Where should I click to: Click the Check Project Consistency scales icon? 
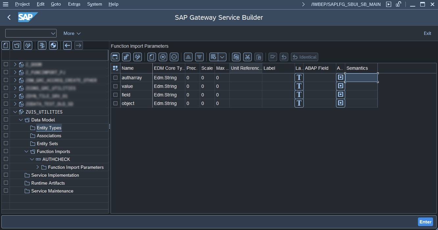point(42,45)
